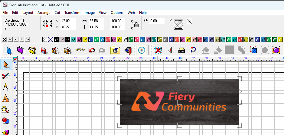Open the Layout menu
The width and height of the screenshot is (284, 135).
[28, 13]
